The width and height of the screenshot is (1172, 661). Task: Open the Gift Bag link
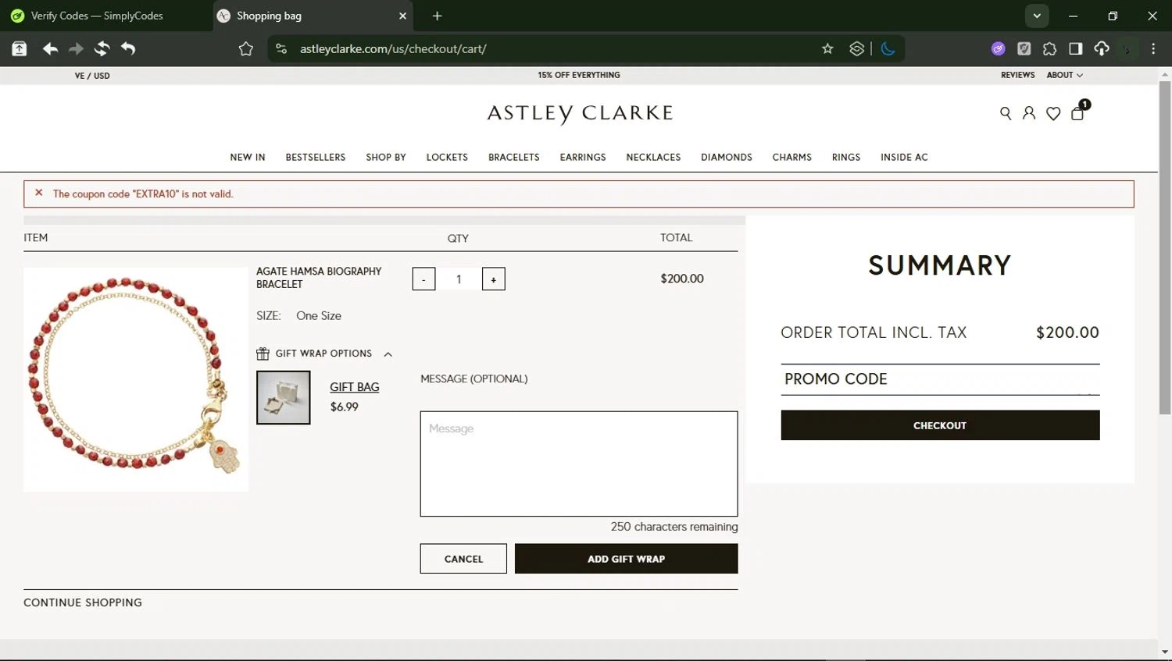click(354, 387)
